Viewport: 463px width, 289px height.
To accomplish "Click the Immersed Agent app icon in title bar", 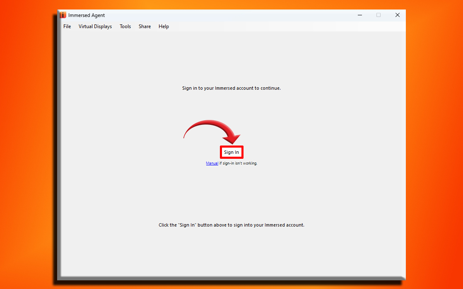I will coord(63,15).
